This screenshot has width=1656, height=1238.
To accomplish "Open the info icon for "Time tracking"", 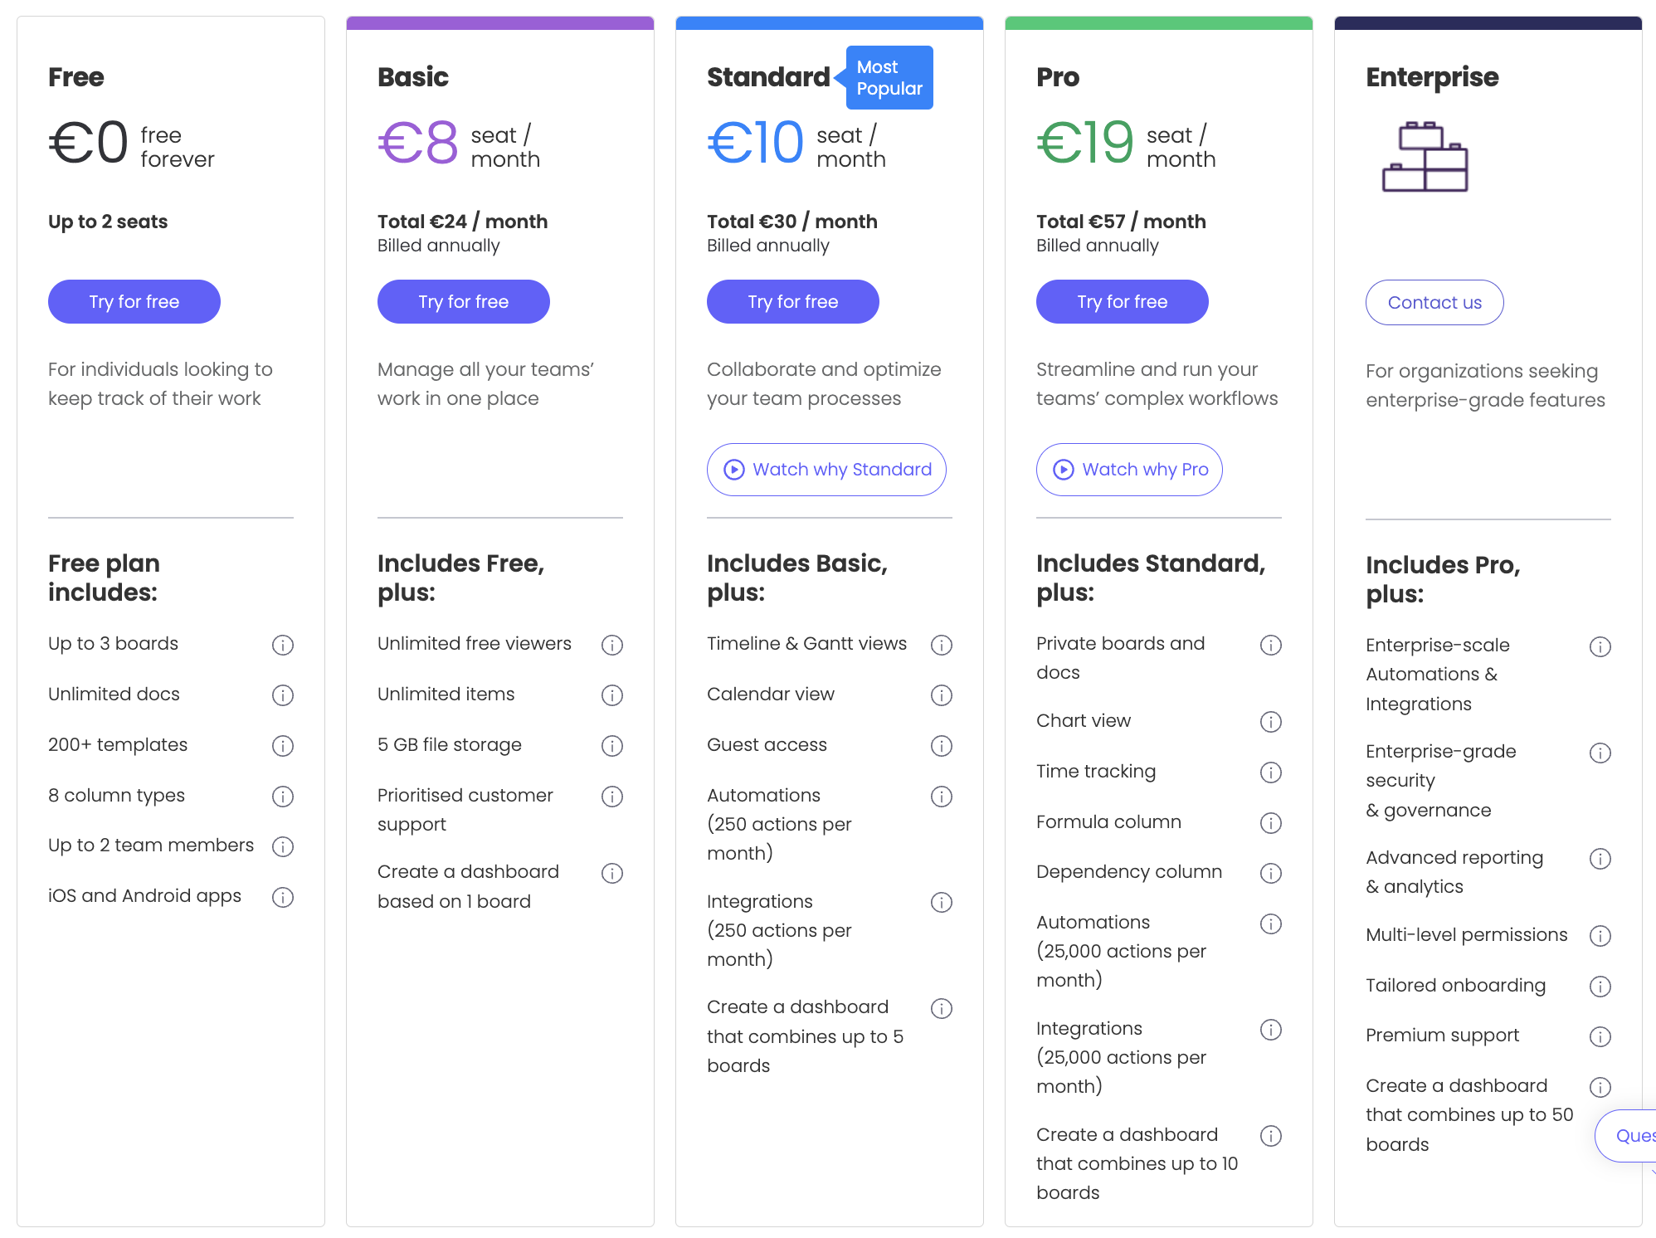I will click(1270, 773).
